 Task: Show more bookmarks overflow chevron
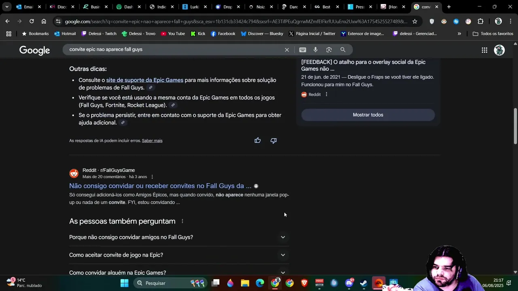pos(459,34)
